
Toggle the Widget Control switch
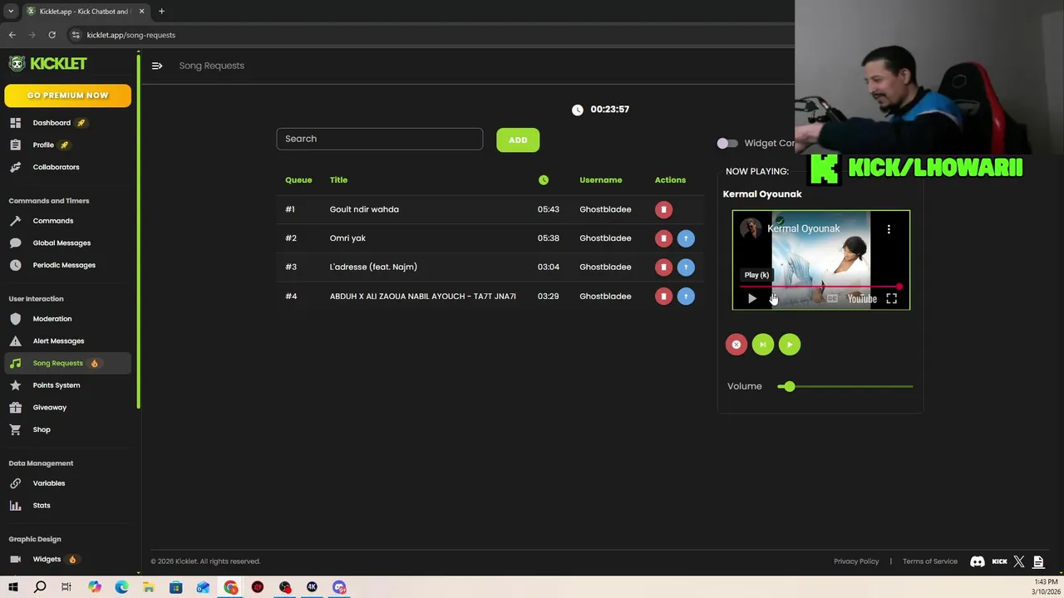[x=727, y=143]
